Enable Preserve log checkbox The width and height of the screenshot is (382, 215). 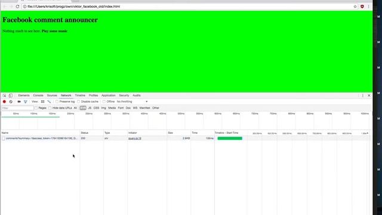57,102
